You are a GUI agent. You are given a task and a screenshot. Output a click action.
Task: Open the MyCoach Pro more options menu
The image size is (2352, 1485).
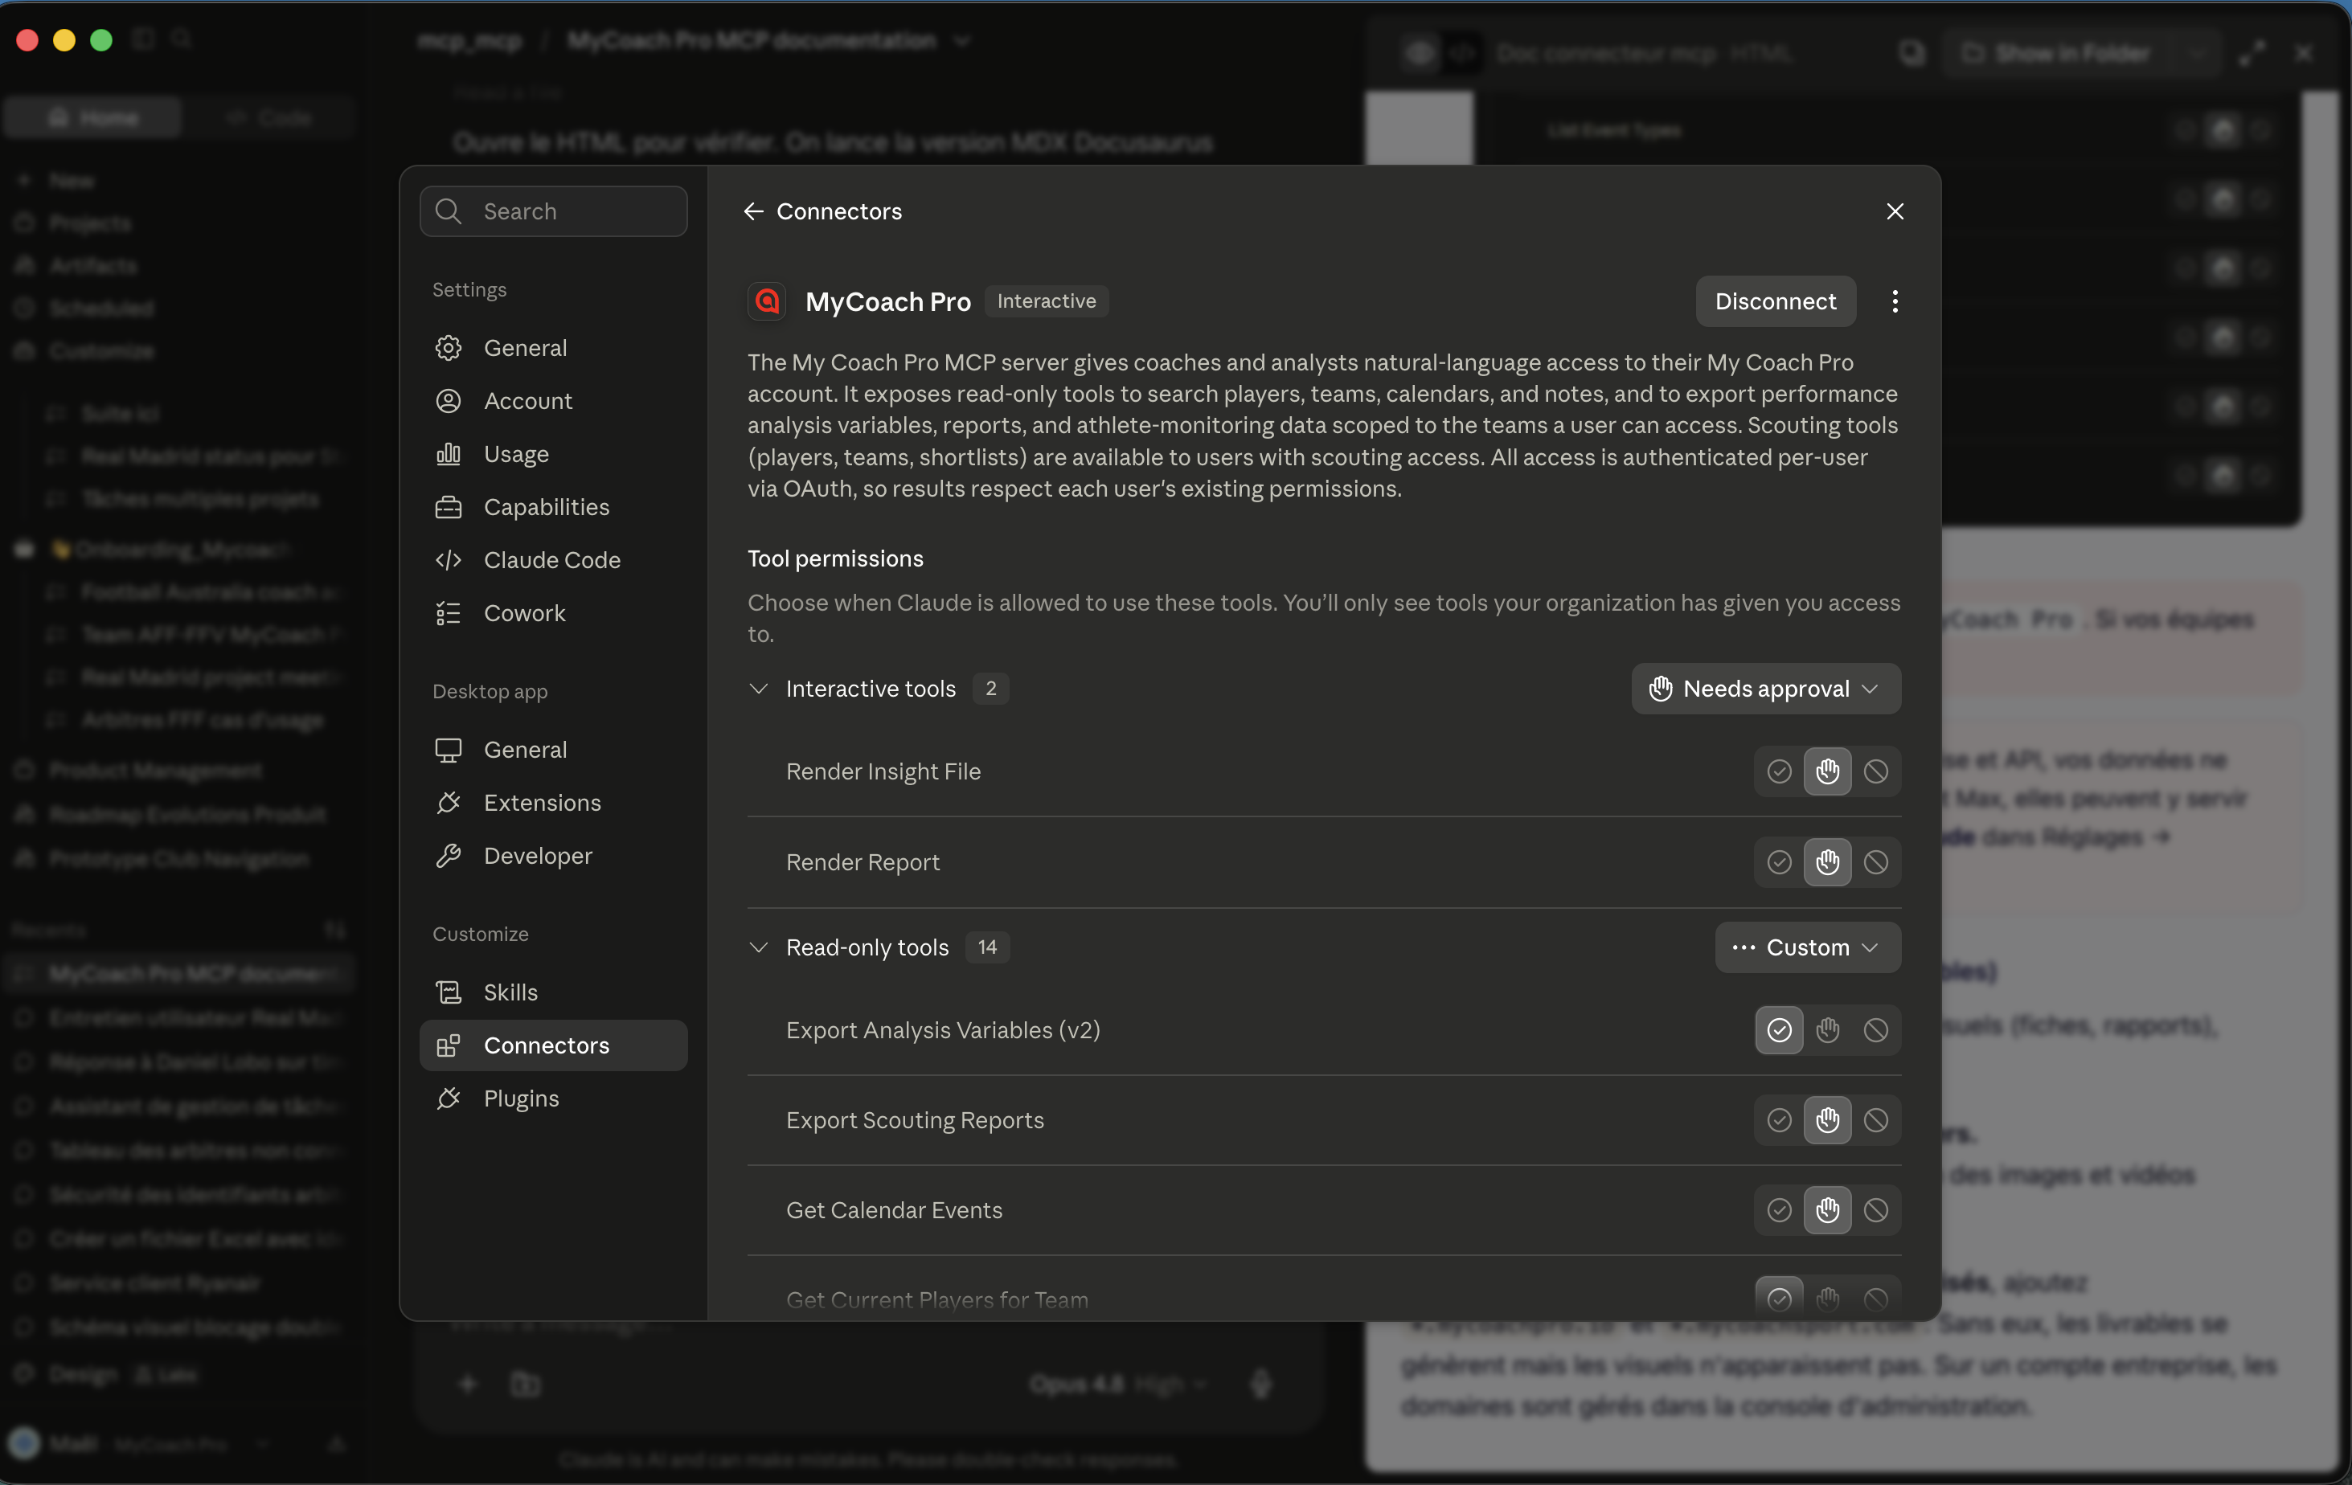[1895, 301]
